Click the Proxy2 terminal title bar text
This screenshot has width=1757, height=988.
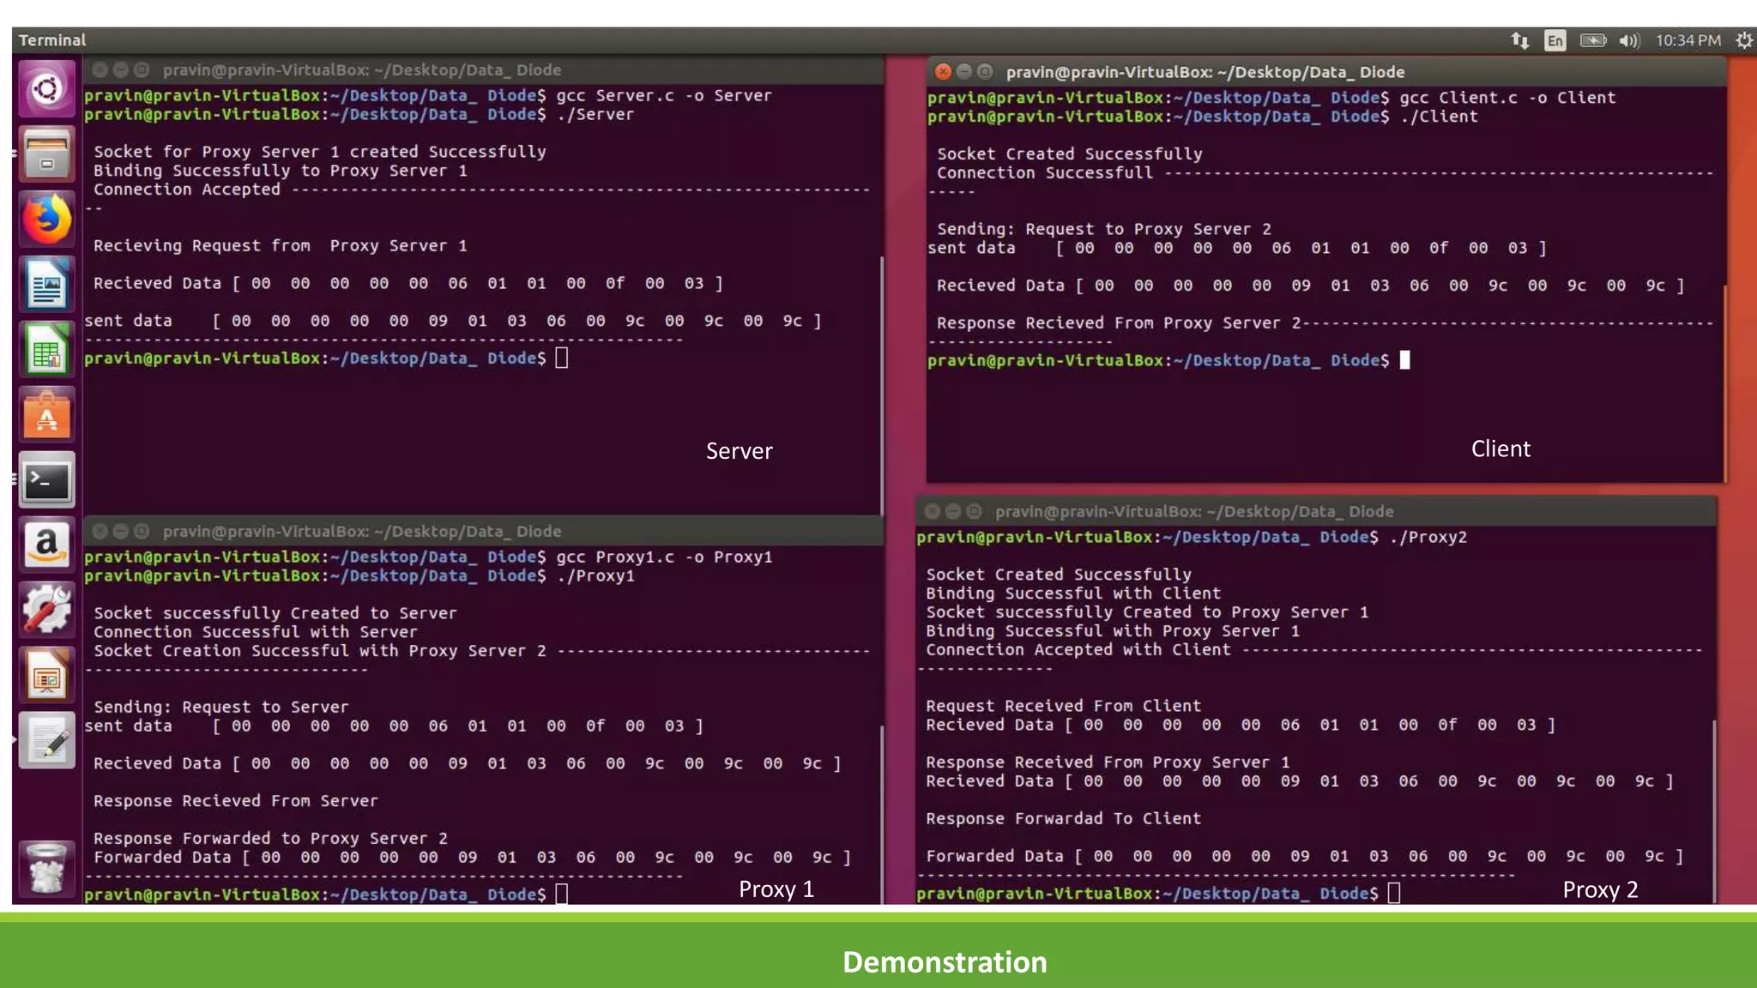click(1194, 511)
